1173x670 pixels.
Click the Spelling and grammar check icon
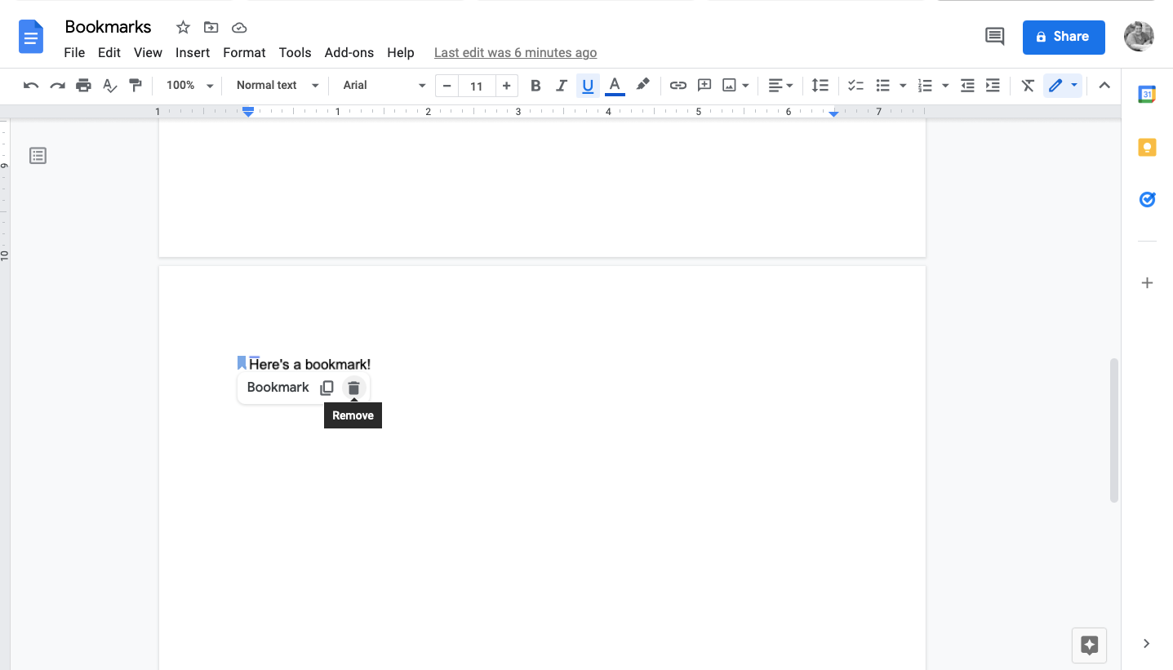(x=109, y=85)
